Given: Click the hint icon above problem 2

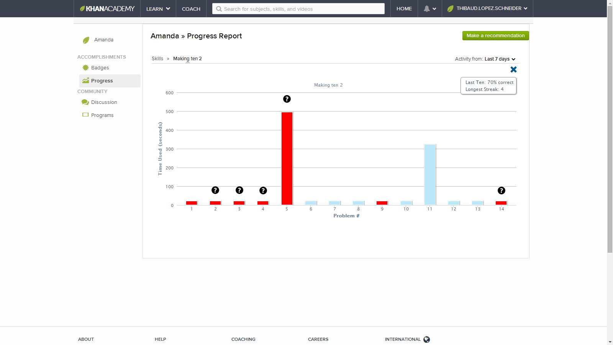Looking at the screenshot, I should (215, 190).
